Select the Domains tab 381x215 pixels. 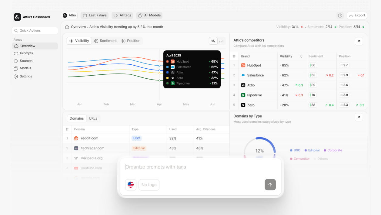77,118
